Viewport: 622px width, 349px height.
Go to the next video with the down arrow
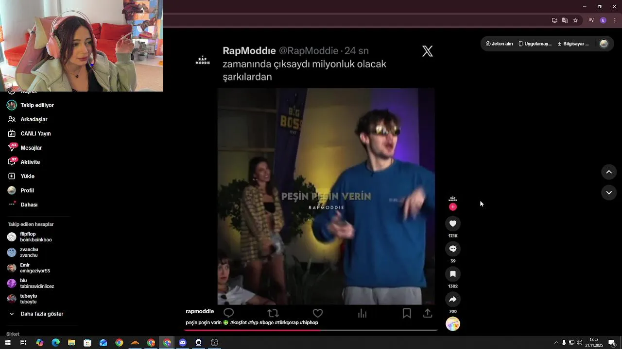609,193
